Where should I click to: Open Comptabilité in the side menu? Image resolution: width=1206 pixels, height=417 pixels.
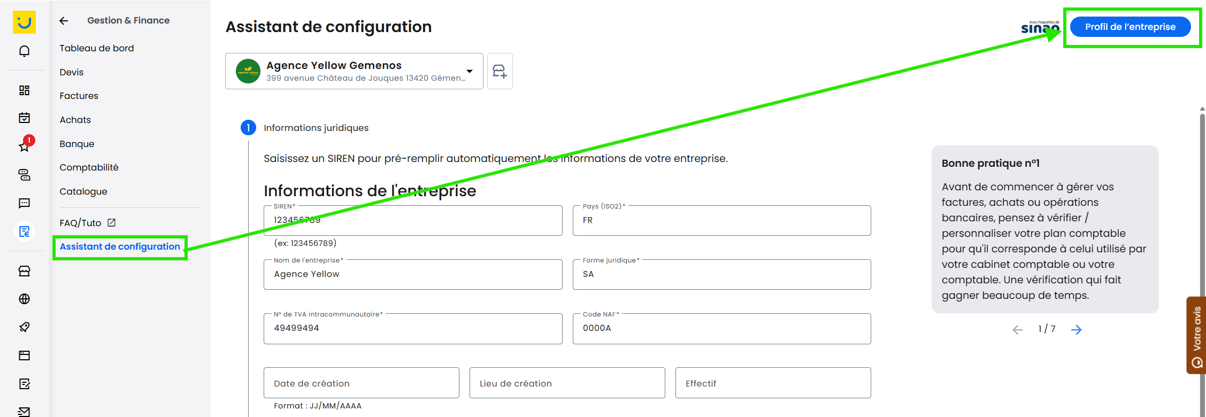coord(89,167)
